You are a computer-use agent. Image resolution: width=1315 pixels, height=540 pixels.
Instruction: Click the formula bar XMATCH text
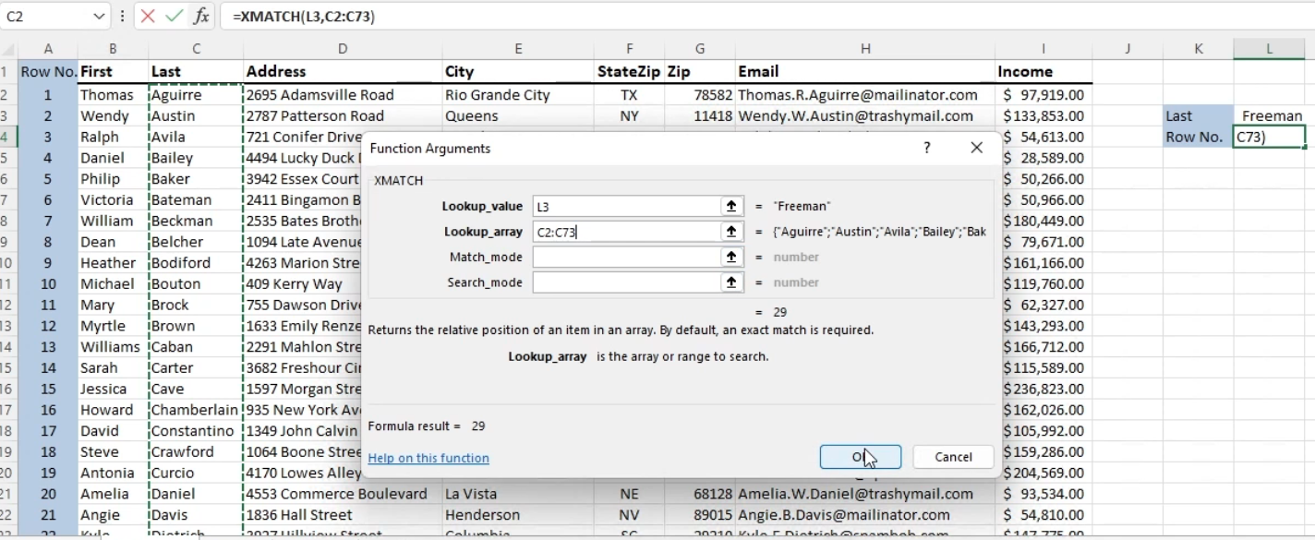pos(304,17)
